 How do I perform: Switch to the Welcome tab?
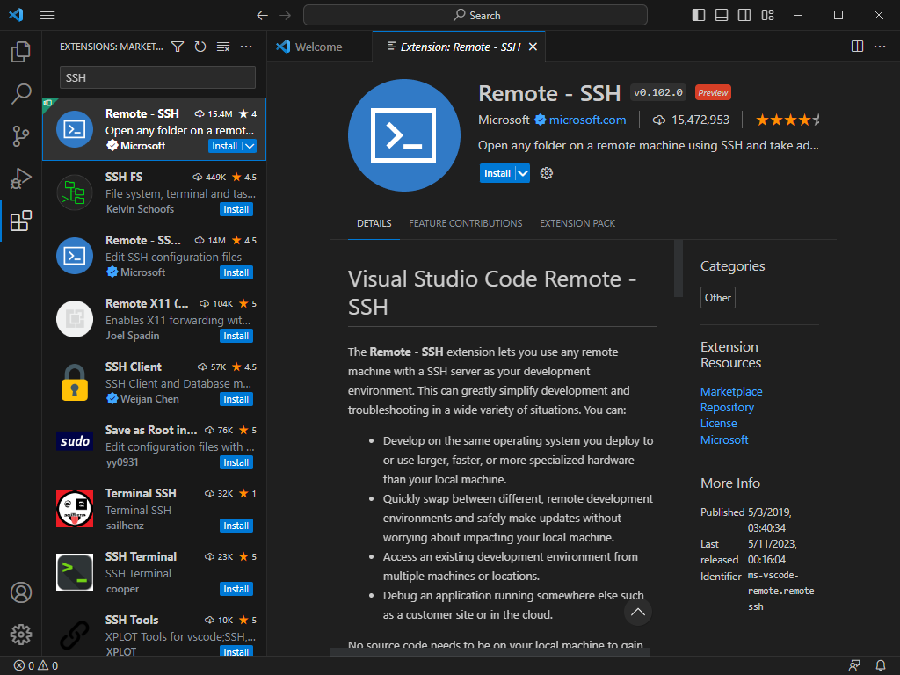coord(320,46)
